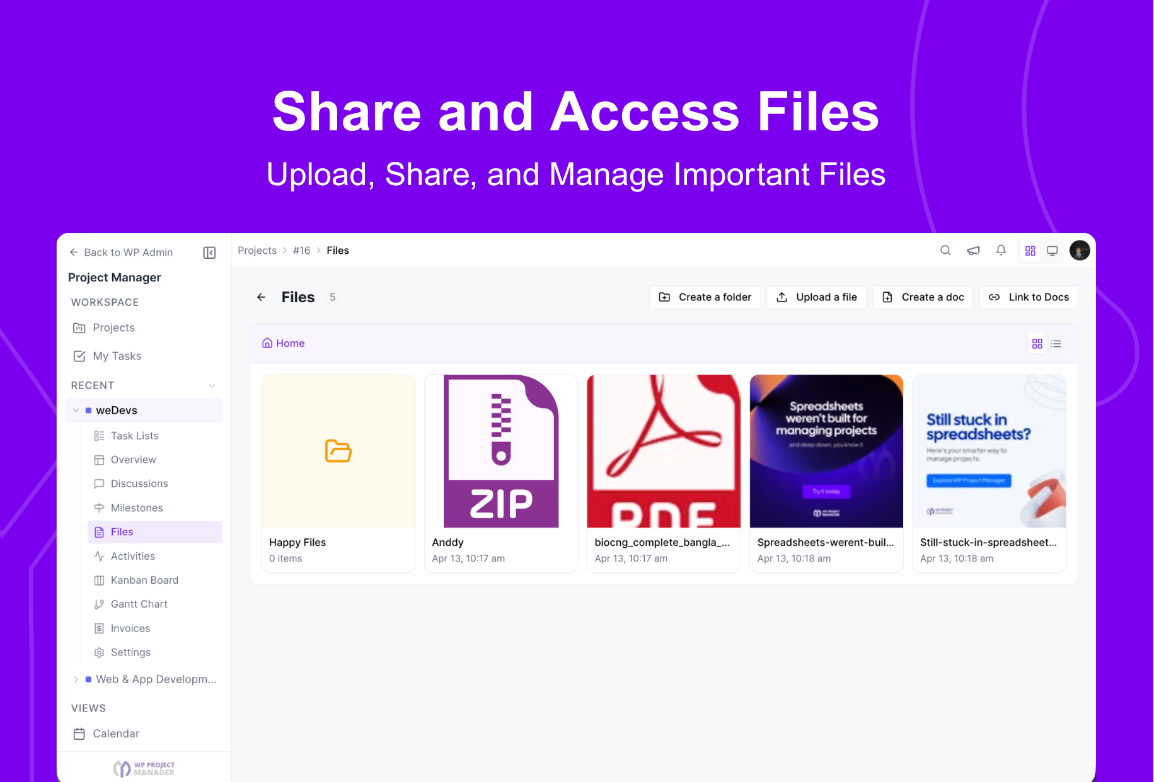Click the Happy Files folder name
Image resolution: width=1154 pixels, height=782 pixels.
pyautogui.click(x=297, y=543)
